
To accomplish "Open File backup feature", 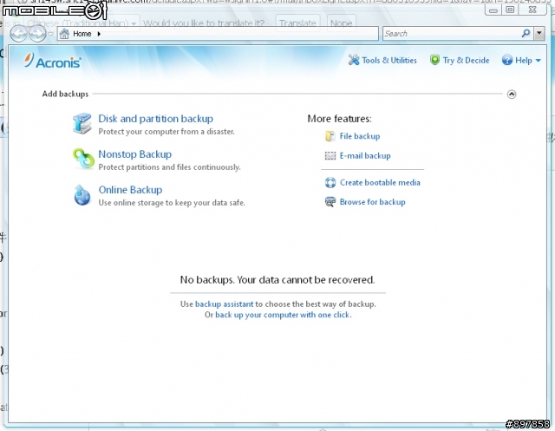I will [x=360, y=136].
